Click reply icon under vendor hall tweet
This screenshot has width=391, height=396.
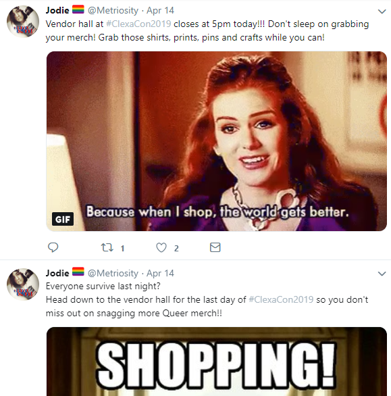(x=53, y=247)
